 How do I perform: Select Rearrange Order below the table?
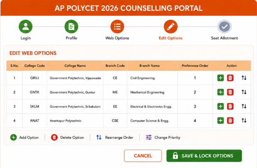114,138
